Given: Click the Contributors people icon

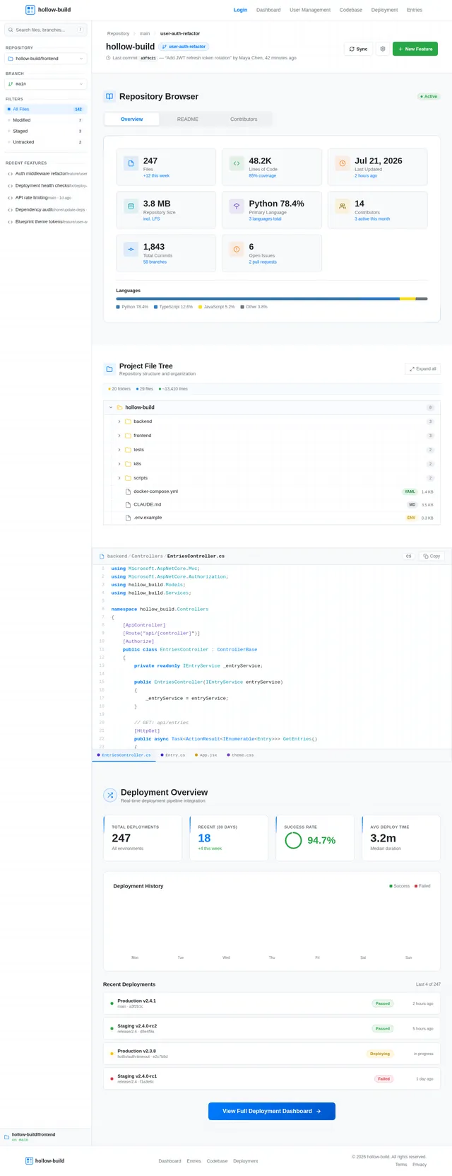Looking at the screenshot, I should tap(343, 206).
